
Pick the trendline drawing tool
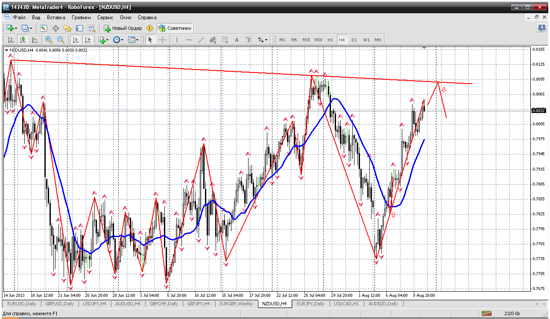[x=201, y=40]
